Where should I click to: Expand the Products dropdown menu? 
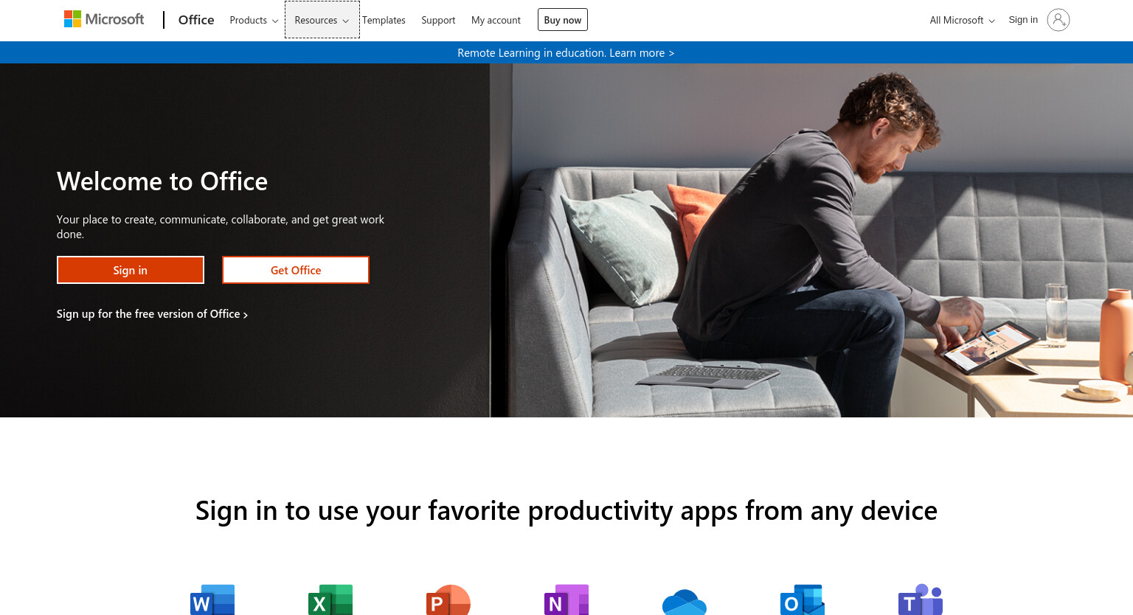click(254, 20)
